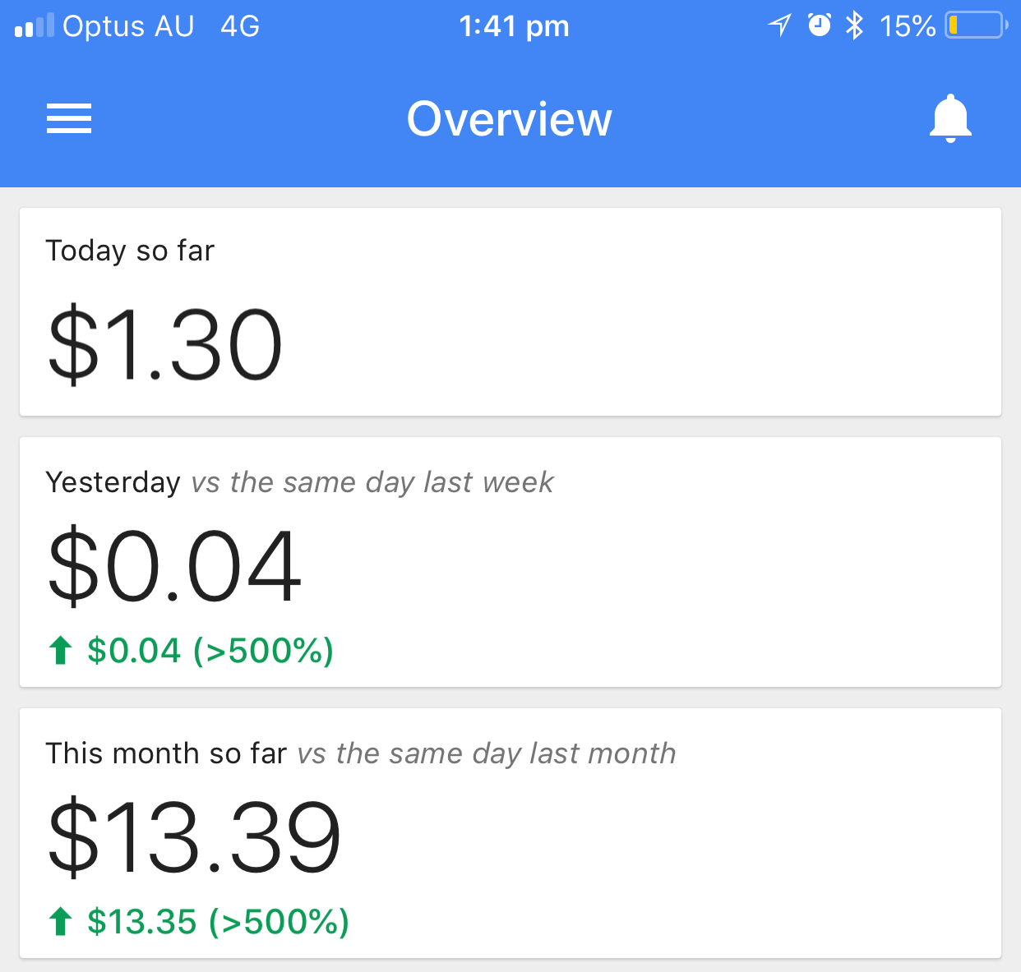This screenshot has width=1021, height=972.
Task: Tap the Optus AU carrier label
Action: pos(128,26)
